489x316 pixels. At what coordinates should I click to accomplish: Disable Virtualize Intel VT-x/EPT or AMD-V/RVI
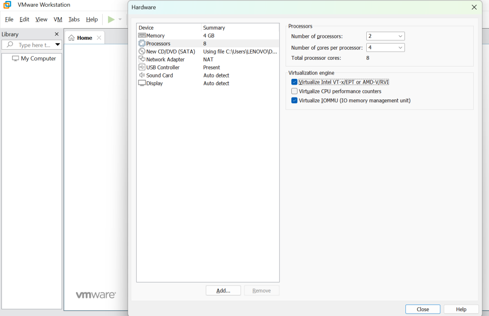click(x=294, y=82)
